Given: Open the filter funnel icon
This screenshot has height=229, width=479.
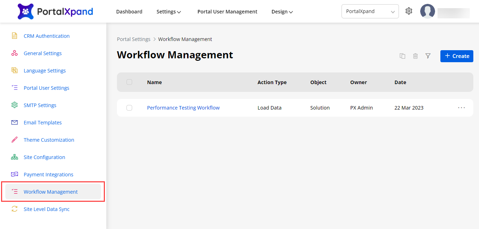Looking at the screenshot, I should [428, 56].
